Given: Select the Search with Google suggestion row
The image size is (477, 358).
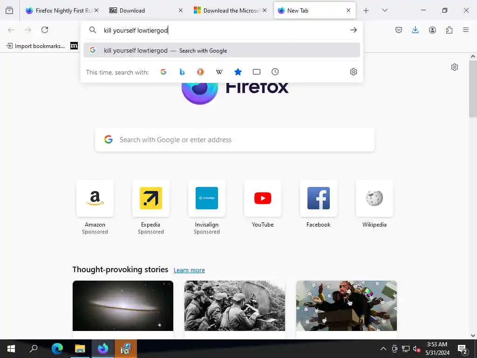Looking at the screenshot, I should click(x=222, y=50).
